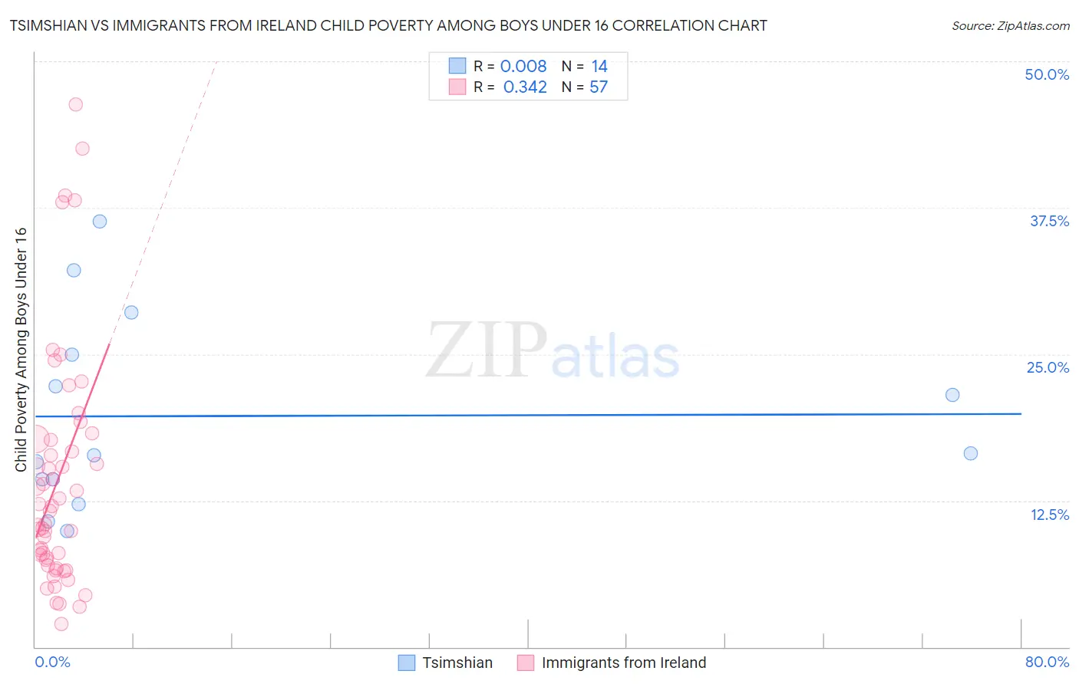Select the Tsimshian legend label

[x=457, y=663]
